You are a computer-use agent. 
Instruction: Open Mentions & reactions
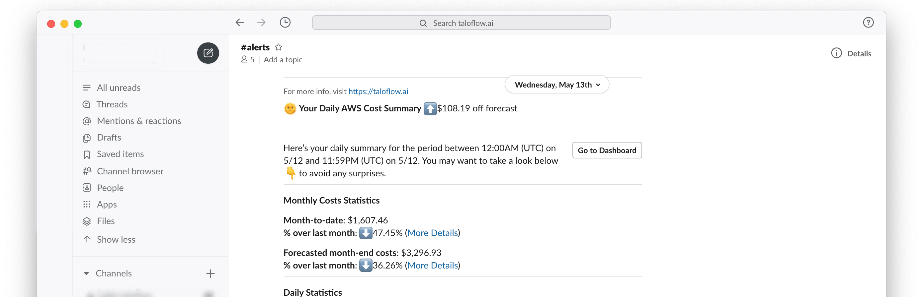[x=139, y=121]
